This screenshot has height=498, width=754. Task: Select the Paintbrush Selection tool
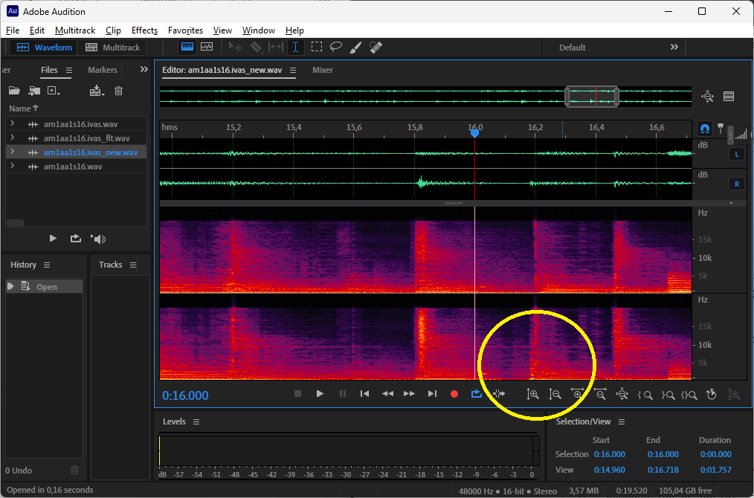point(355,47)
